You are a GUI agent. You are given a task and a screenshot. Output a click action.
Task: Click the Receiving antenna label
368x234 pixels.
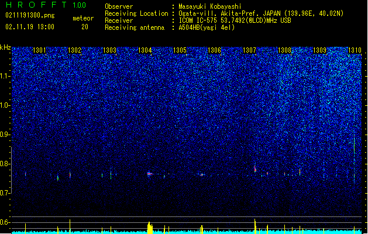click(x=135, y=27)
